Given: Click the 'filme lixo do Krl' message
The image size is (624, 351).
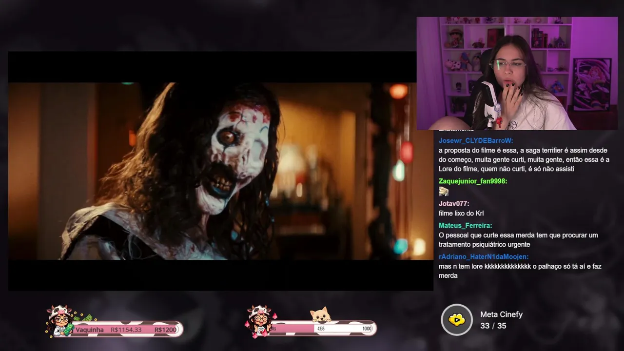Looking at the screenshot, I should [x=461, y=213].
